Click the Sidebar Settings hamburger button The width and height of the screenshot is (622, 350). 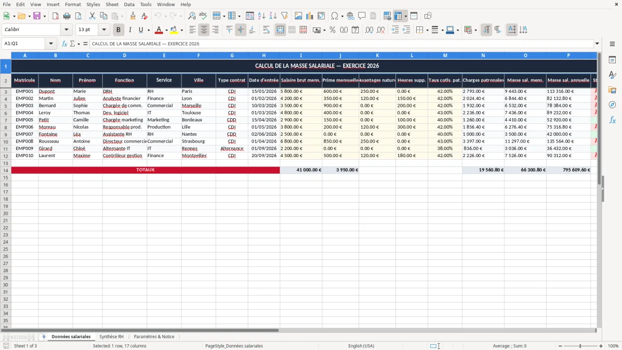pos(612,44)
